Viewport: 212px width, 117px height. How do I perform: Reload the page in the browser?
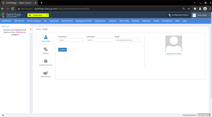tap(13, 9)
